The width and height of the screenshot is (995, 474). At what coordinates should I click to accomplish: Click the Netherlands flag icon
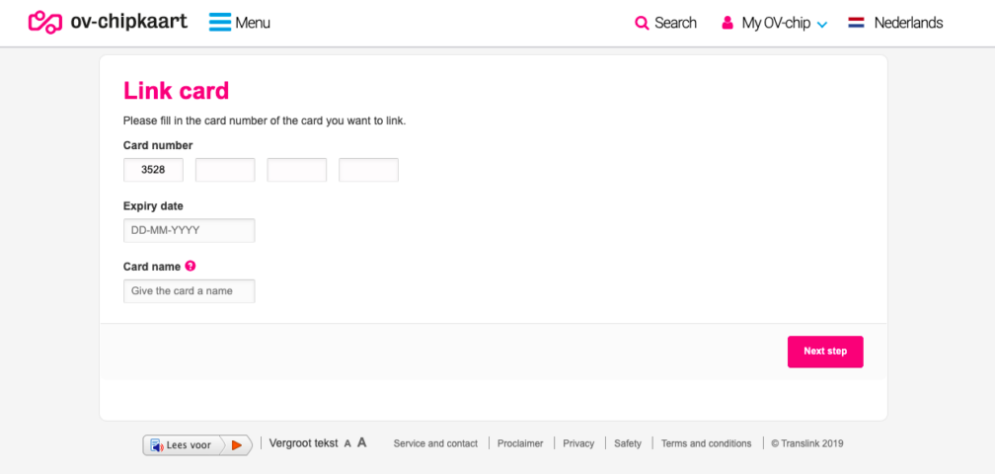[857, 23]
